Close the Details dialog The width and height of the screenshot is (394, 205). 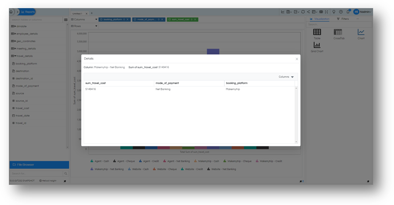(297, 59)
